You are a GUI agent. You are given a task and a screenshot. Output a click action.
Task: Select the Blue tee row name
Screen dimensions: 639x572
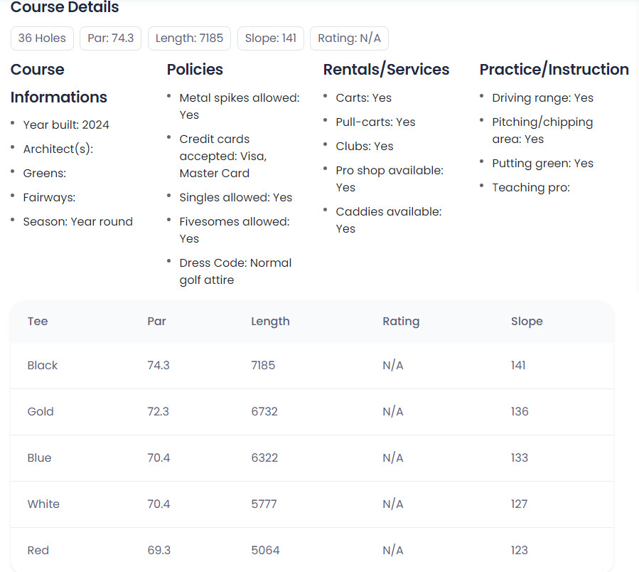(39, 457)
